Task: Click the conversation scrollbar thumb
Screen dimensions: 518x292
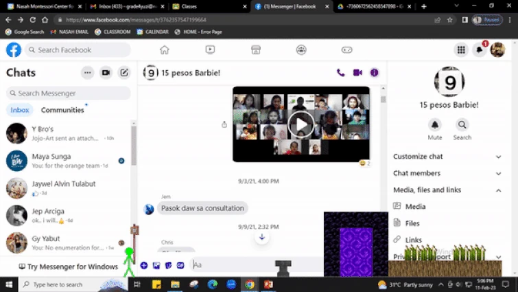Action: [384, 100]
